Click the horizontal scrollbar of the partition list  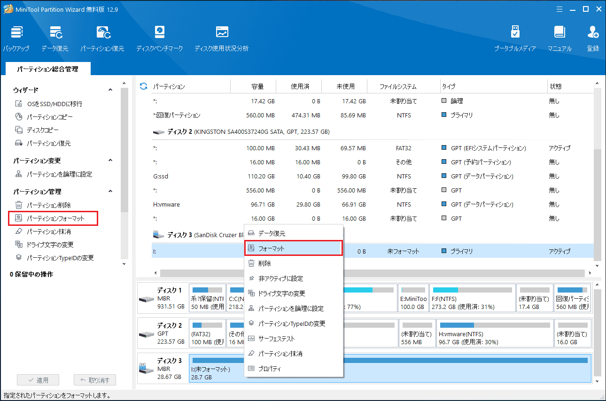coord(373,273)
